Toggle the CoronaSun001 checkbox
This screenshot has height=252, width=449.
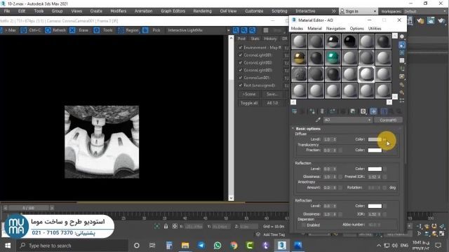point(241,78)
